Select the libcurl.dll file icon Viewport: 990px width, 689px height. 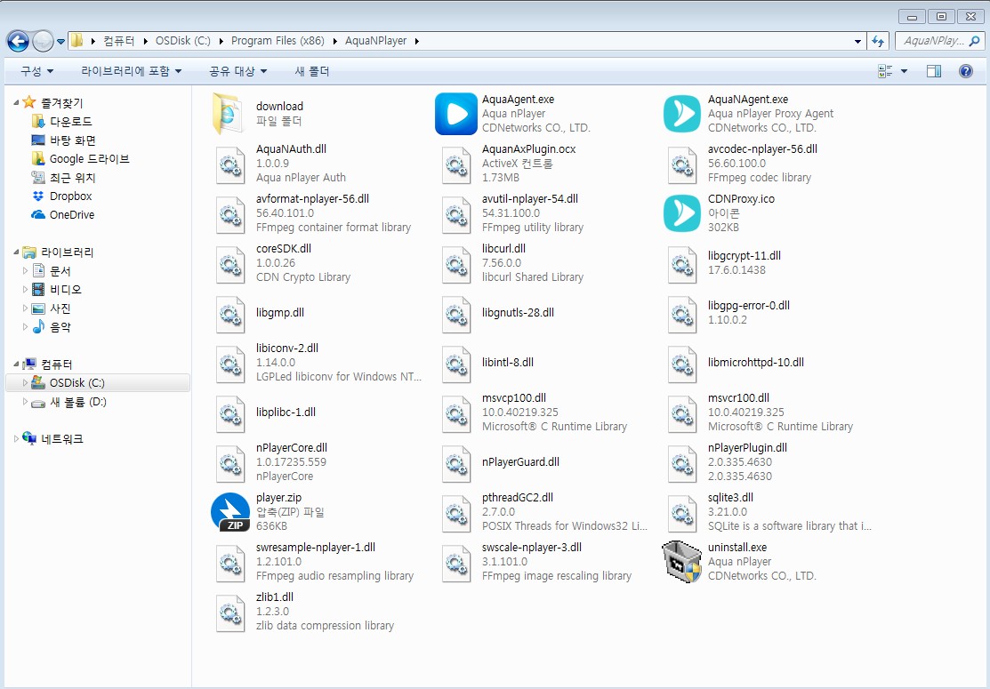[x=455, y=264]
